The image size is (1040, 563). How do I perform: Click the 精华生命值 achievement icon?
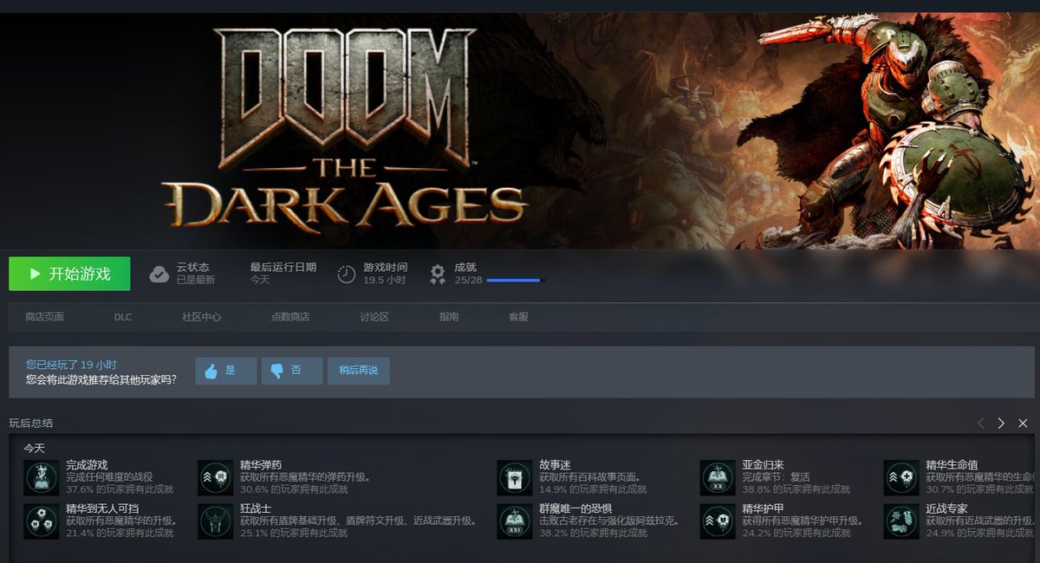[x=901, y=477]
